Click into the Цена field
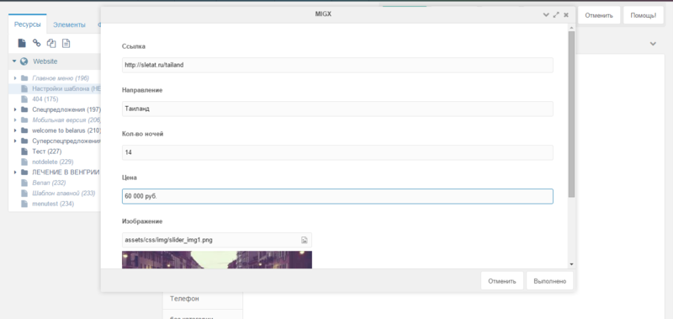 [x=337, y=196]
